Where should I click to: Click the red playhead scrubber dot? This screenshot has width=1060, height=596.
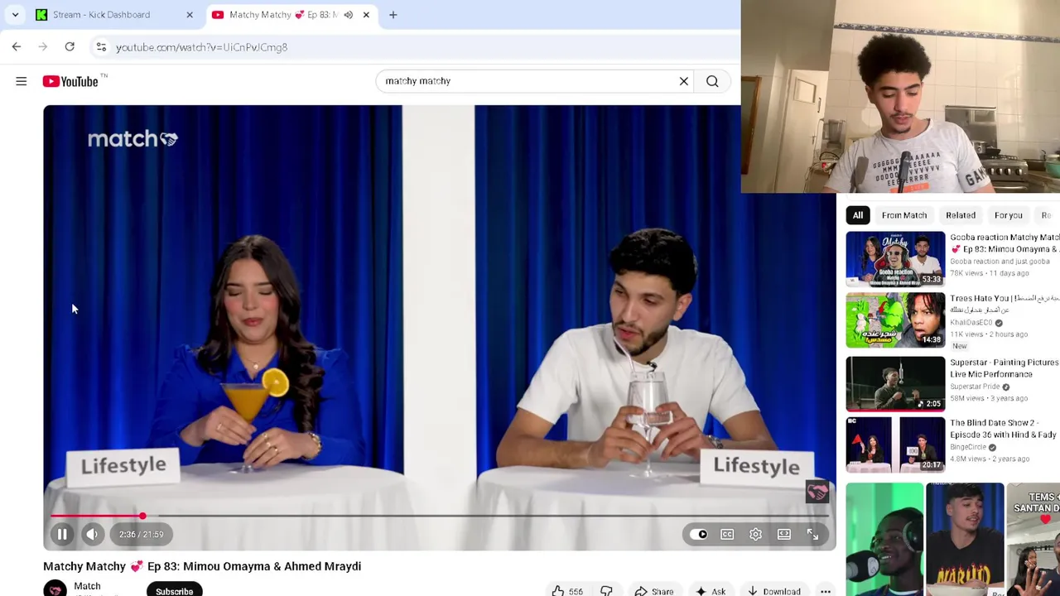tap(142, 516)
